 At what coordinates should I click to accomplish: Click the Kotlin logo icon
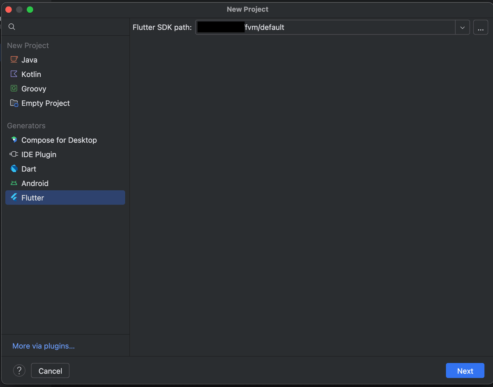click(14, 74)
